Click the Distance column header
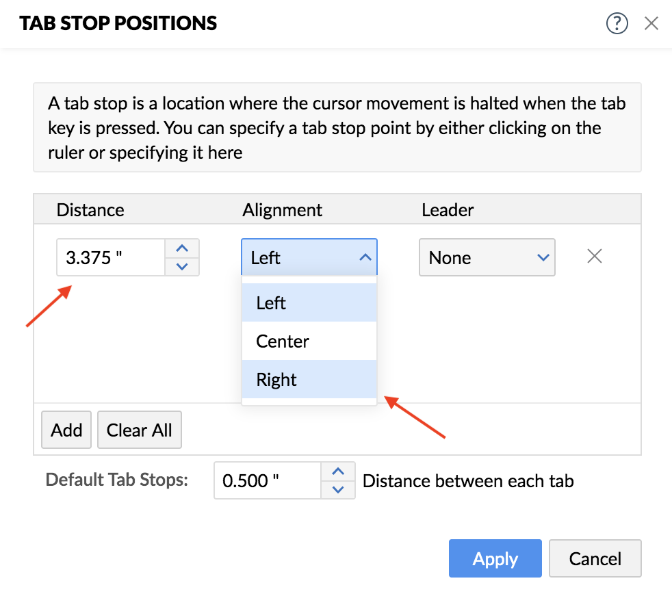Viewport: 672px width, 609px height. pyautogui.click(x=90, y=209)
